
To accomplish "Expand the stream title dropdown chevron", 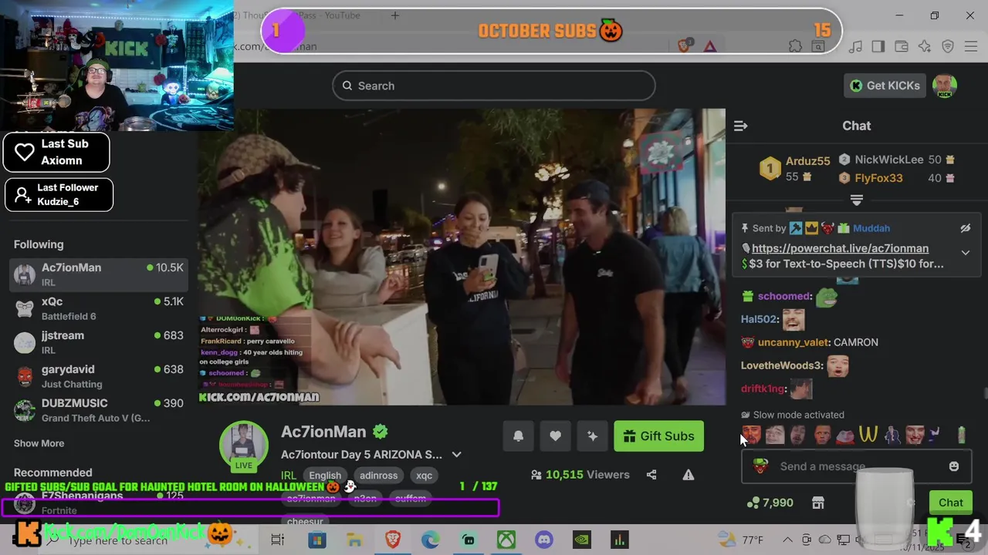I will 456,455.
